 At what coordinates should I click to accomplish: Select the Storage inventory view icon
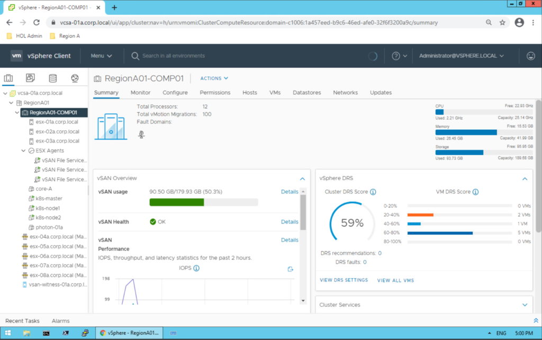pos(51,77)
